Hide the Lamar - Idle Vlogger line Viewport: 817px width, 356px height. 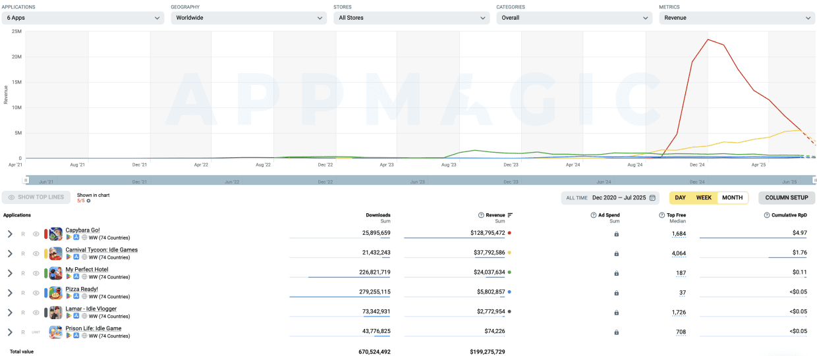[36, 313]
